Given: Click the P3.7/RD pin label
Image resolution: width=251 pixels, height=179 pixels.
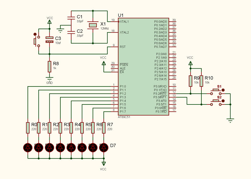Looking at the screenshot, I should (161, 112).
